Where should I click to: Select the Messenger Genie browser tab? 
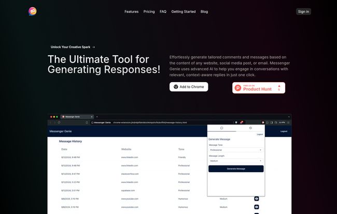77,117
